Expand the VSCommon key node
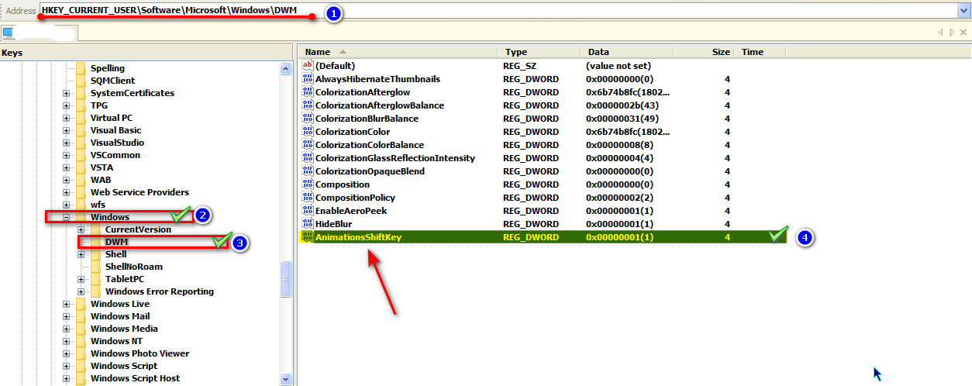 coord(67,155)
